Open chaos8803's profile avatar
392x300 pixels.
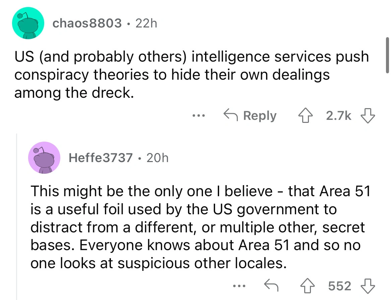[x=28, y=23]
